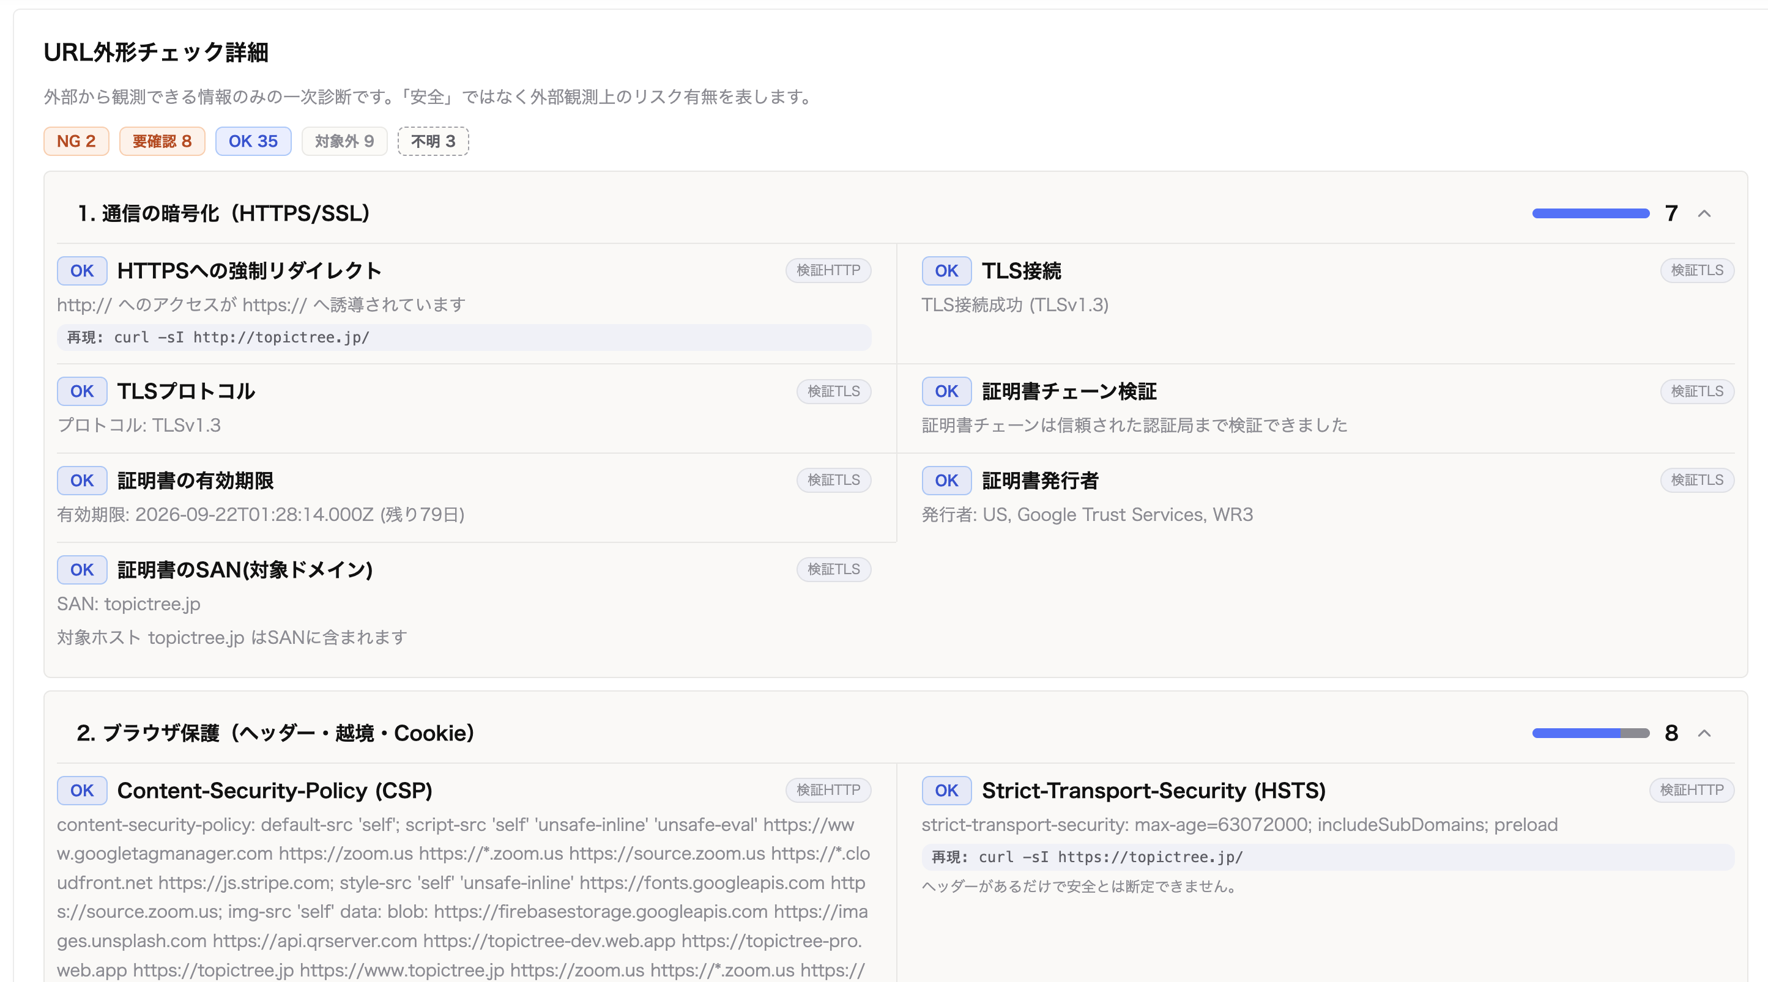Image resolution: width=1768 pixels, height=982 pixels.
Task: Click the content-security-policy header value text
Action: pyautogui.click(x=463, y=898)
